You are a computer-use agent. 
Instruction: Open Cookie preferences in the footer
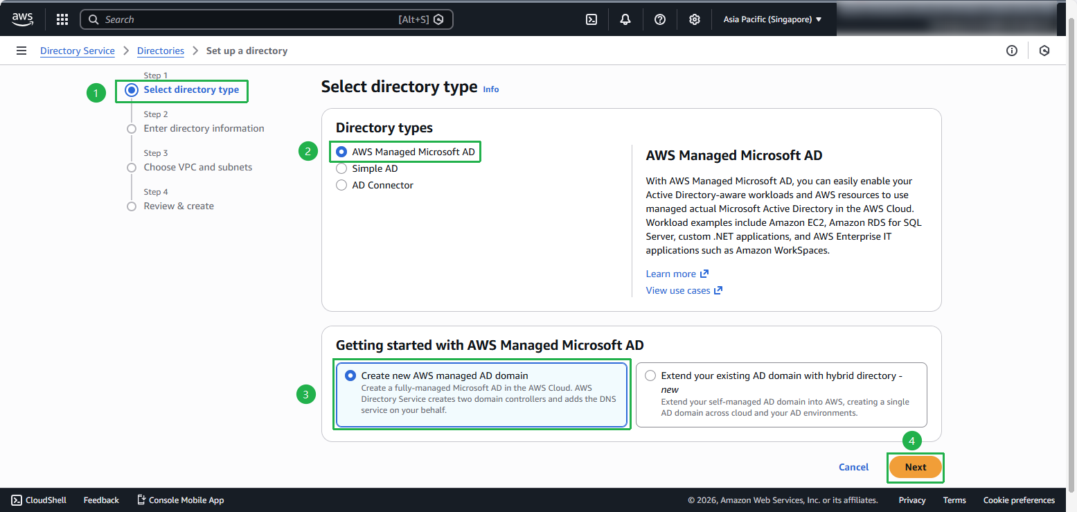click(x=1019, y=500)
